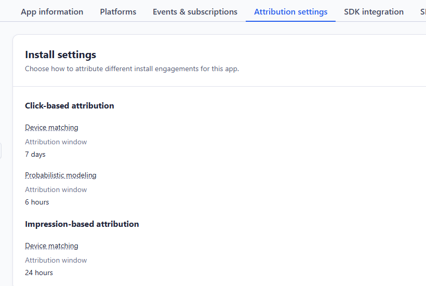
Task: Click Attribution window label above 24 hours
Action: pyautogui.click(x=56, y=260)
